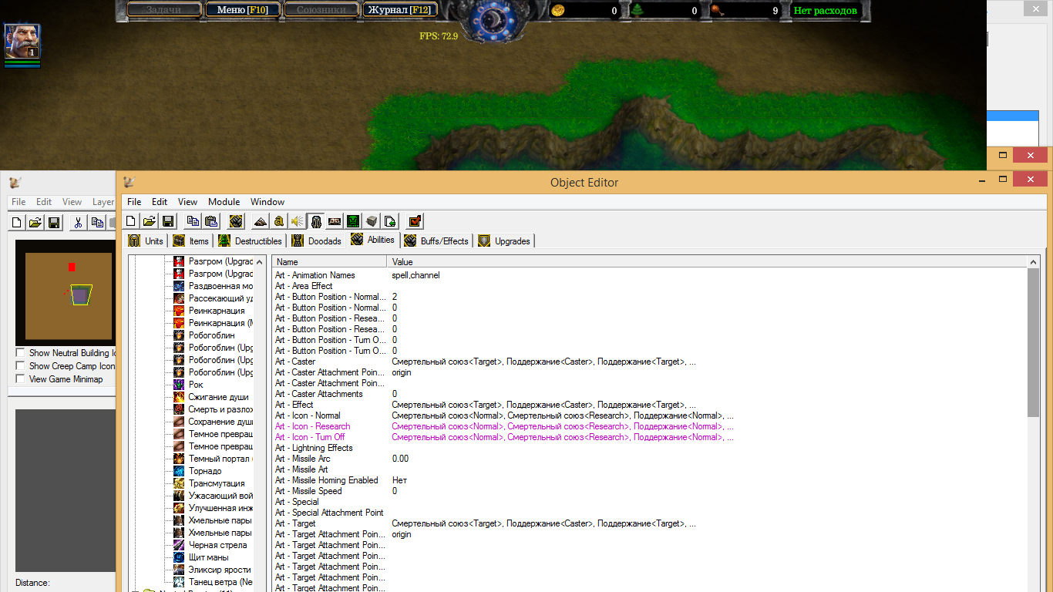Enable View Game Minimap checkbox
Screen dimensions: 1053x592
pyautogui.click(x=21, y=379)
